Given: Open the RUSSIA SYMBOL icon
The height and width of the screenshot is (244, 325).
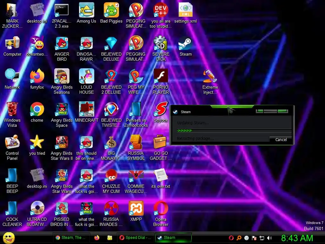Looking at the screenshot, I should click(x=136, y=147).
